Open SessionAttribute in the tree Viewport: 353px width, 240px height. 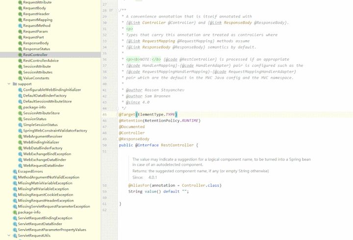click(x=37, y=66)
